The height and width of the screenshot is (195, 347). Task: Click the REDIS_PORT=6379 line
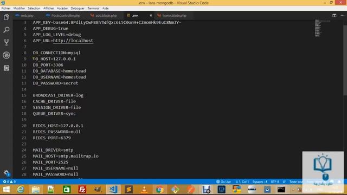coord(52,138)
